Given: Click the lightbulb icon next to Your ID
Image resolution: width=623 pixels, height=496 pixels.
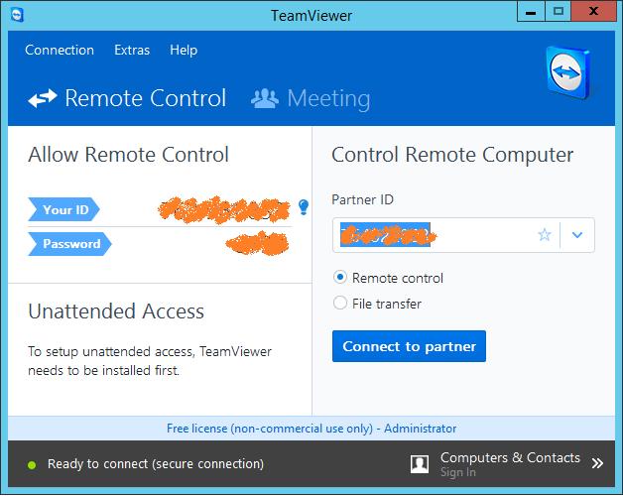Looking at the screenshot, I should [304, 207].
